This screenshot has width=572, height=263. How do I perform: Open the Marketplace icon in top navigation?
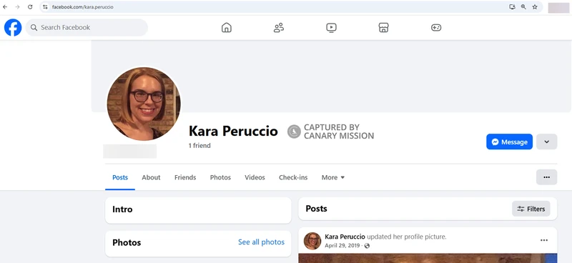coord(383,27)
